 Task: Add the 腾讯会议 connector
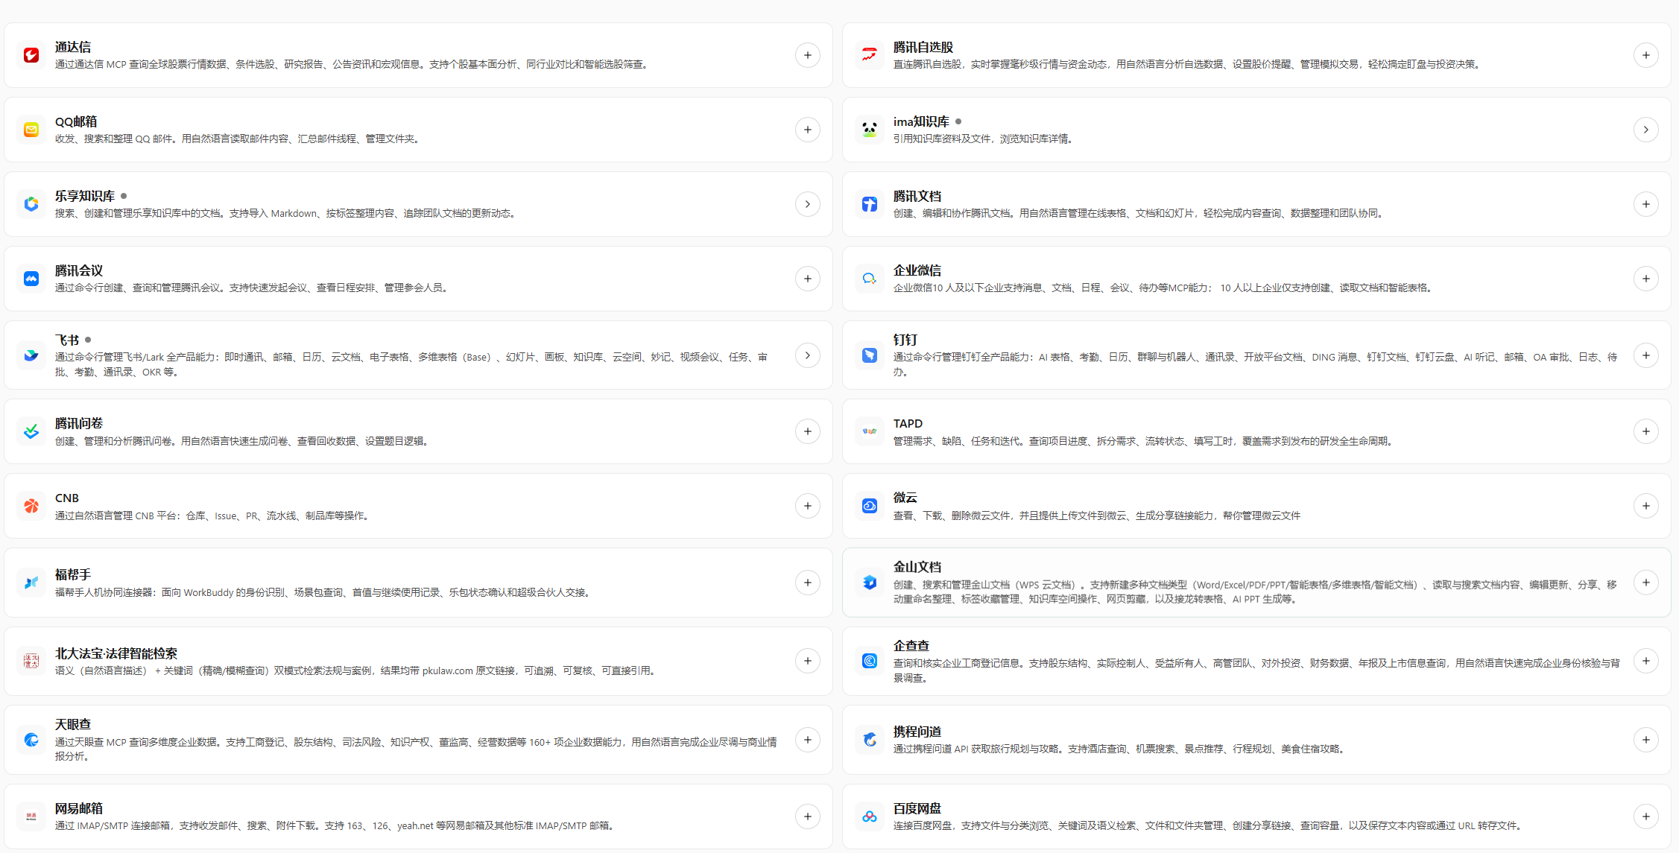(x=808, y=279)
